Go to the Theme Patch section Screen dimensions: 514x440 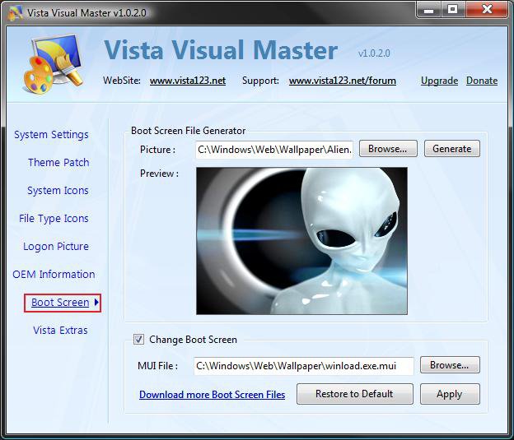click(x=58, y=162)
